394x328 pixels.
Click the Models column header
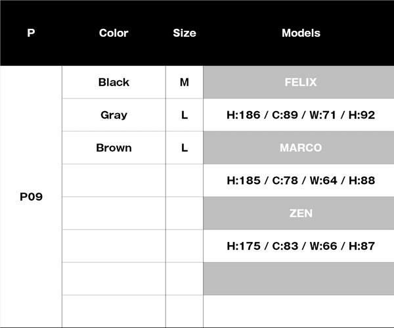point(301,33)
